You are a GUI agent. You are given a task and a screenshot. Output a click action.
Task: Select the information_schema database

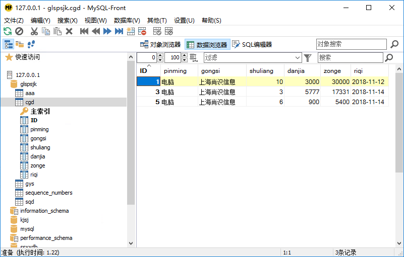point(44,211)
